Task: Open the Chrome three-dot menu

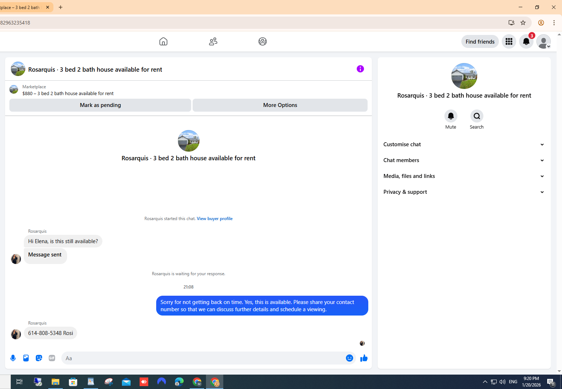Action: point(554,23)
